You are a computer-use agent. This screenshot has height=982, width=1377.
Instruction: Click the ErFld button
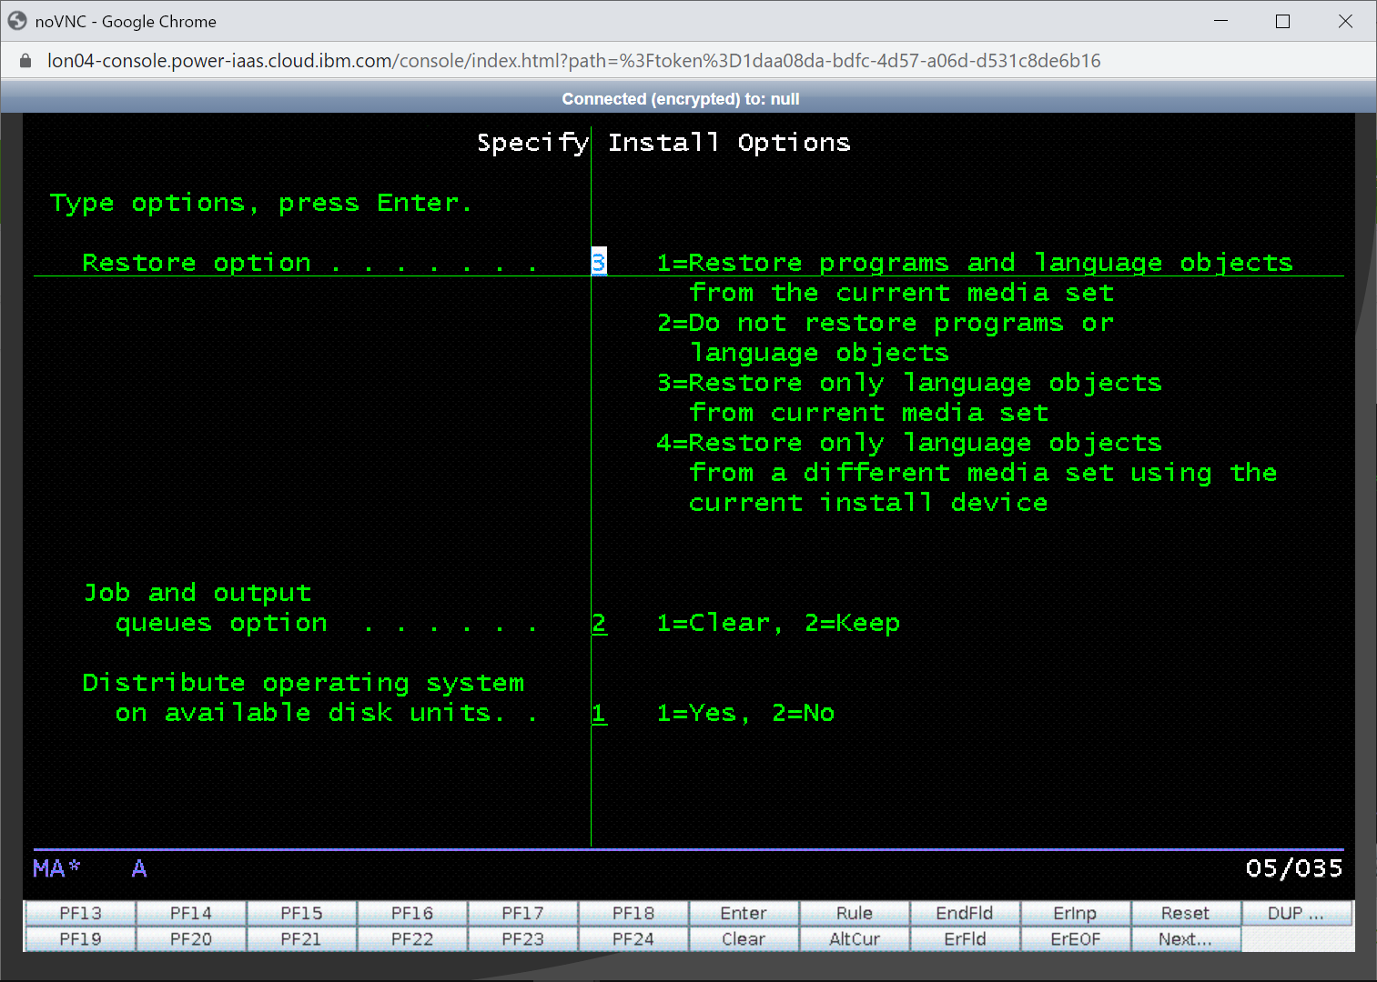coord(965,939)
